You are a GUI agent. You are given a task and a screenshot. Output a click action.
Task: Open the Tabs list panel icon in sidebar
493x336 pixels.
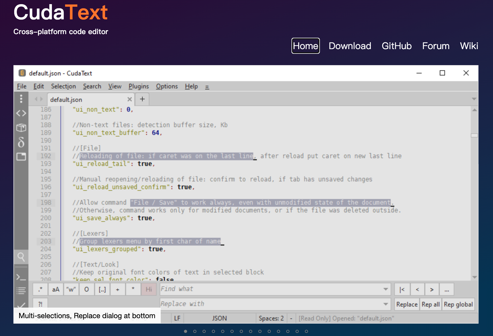click(x=21, y=157)
